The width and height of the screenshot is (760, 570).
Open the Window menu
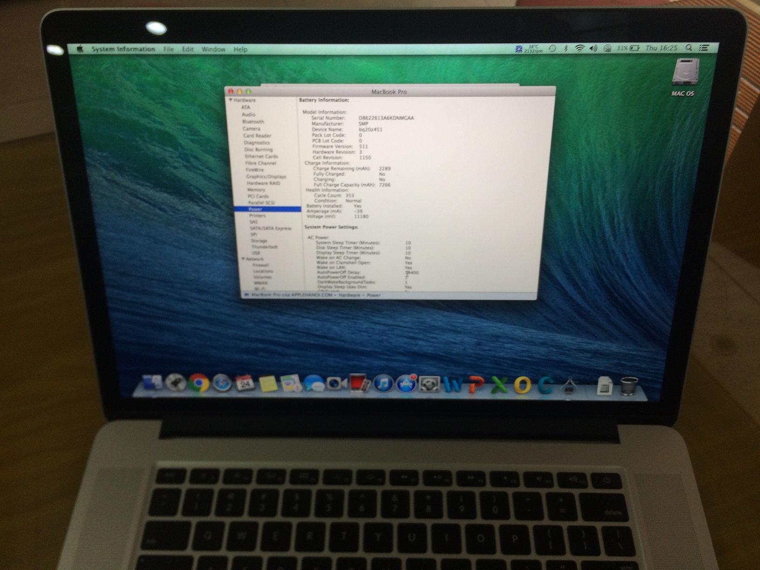coord(213,49)
